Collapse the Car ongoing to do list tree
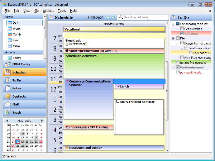 (x=173, y=24)
